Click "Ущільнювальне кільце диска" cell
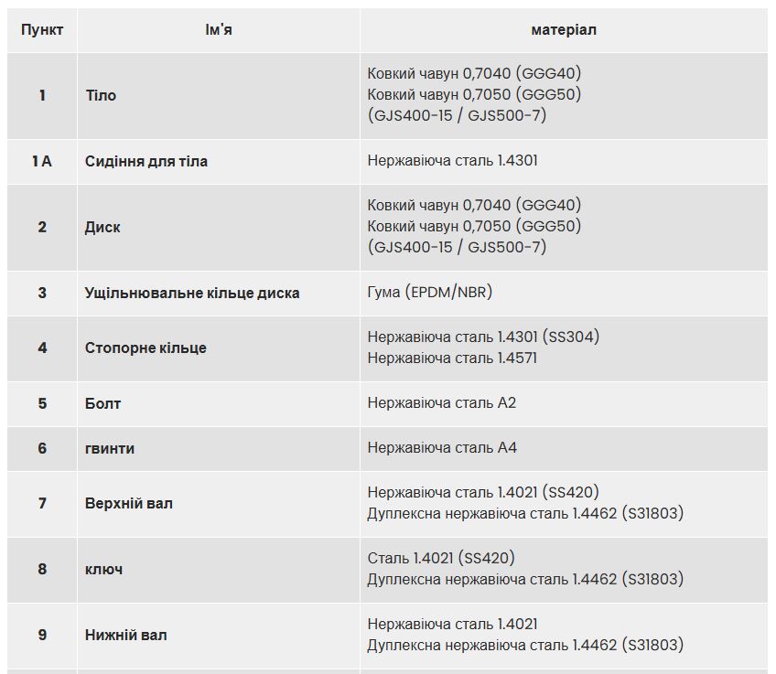The image size is (776, 674). [x=192, y=294]
